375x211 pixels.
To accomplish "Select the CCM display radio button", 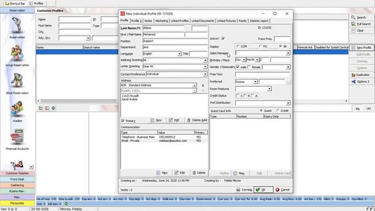I will click(x=238, y=46).
